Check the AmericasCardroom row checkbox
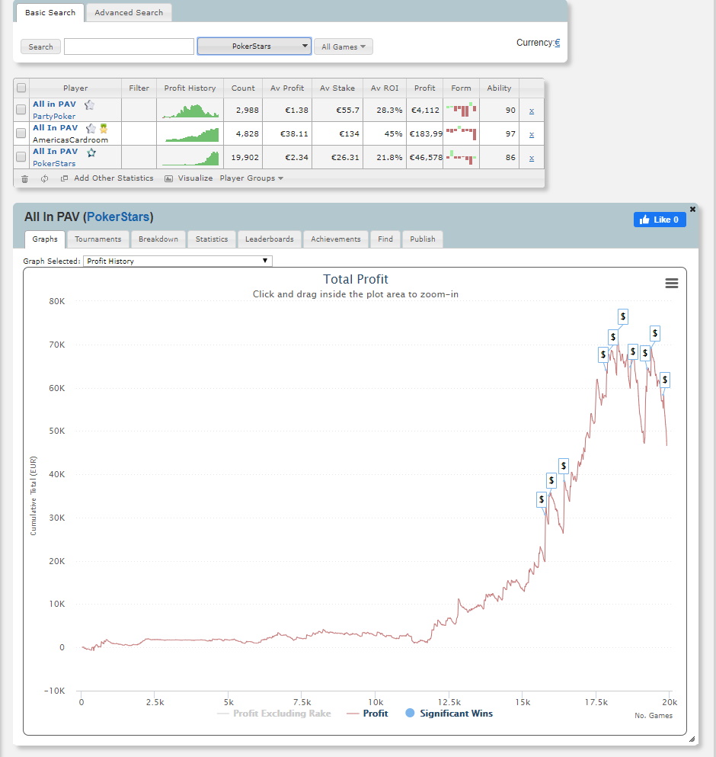 (x=21, y=133)
